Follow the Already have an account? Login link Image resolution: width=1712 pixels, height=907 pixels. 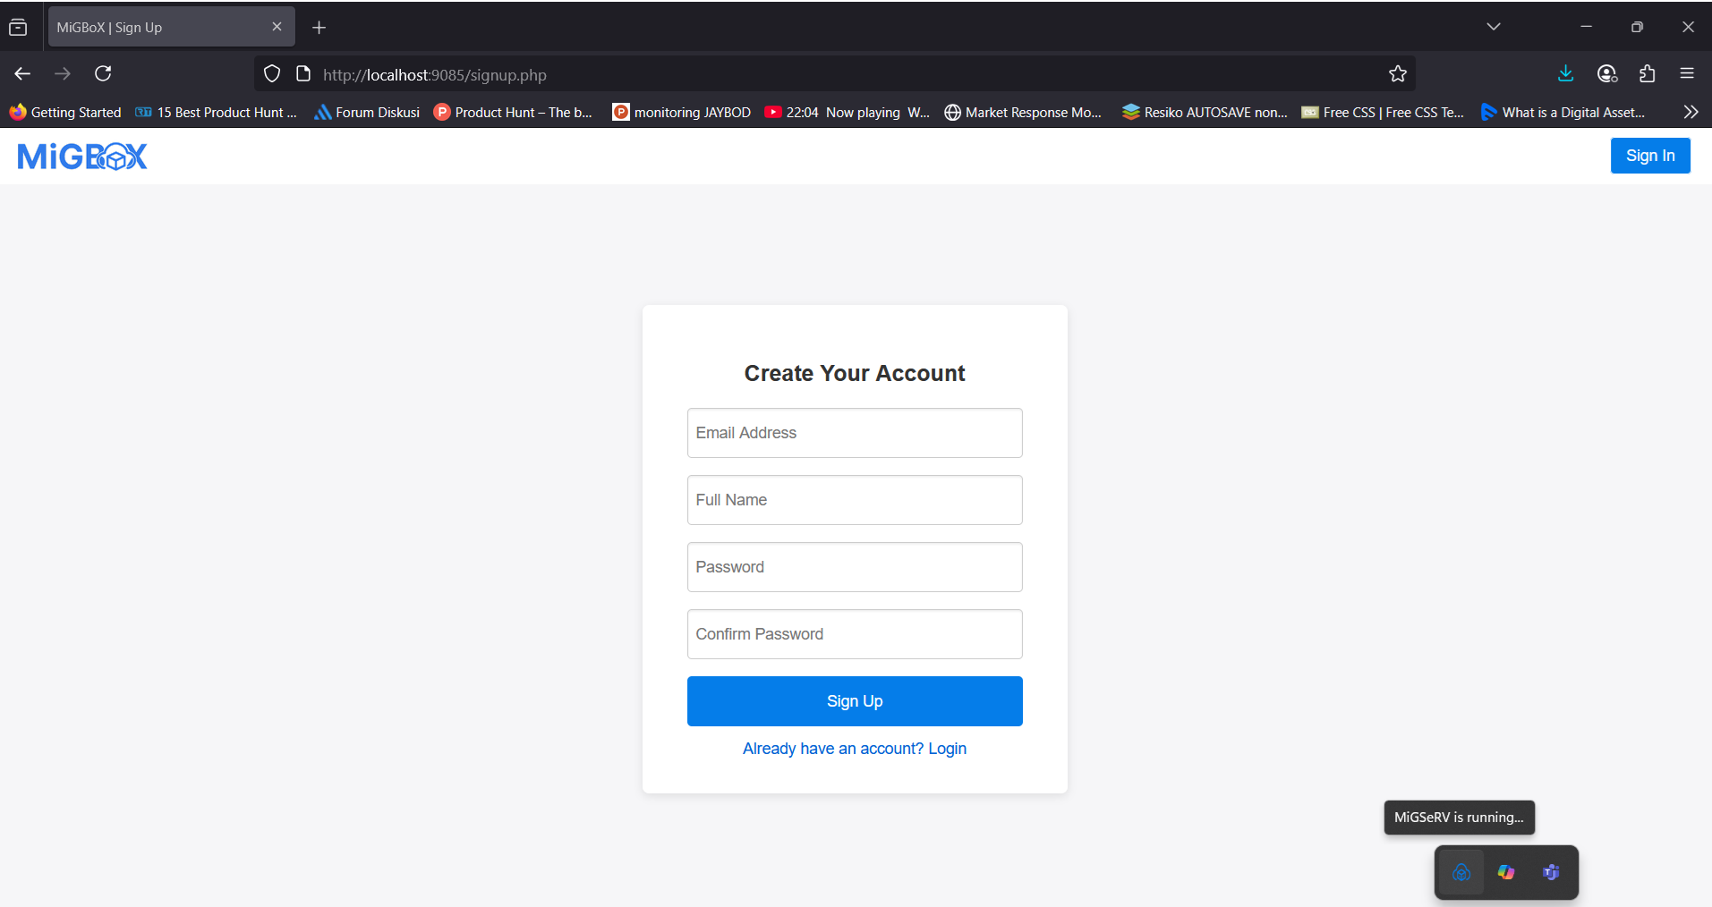coord(855,749)
